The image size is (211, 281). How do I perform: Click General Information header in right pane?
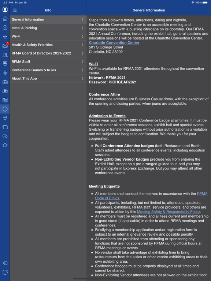coord(149,10)
